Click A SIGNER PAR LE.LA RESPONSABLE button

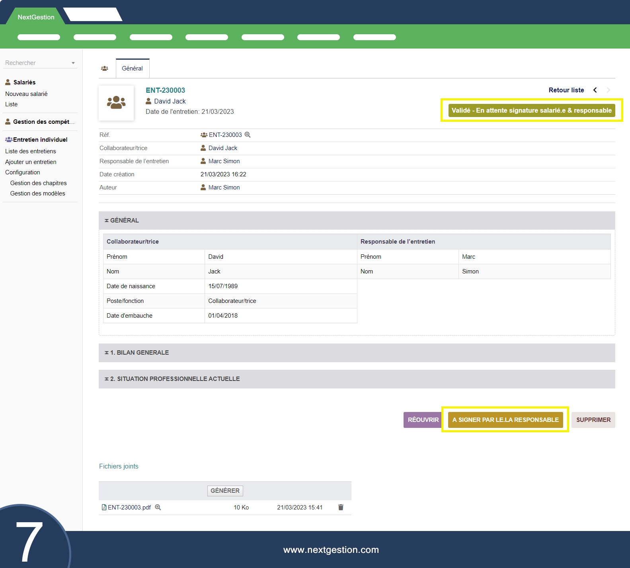505,420
